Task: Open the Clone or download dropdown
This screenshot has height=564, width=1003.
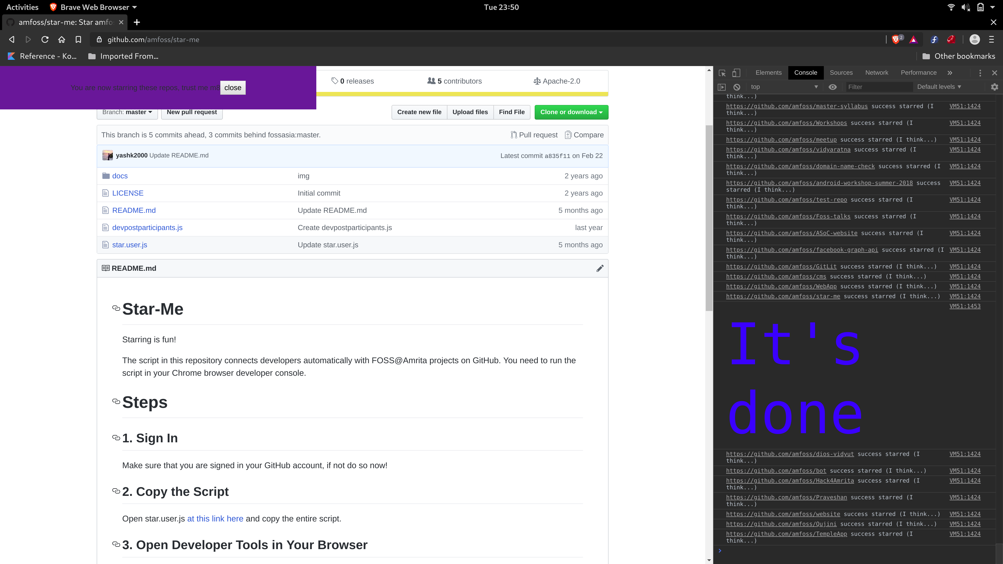Action: [x=571, y=112]
